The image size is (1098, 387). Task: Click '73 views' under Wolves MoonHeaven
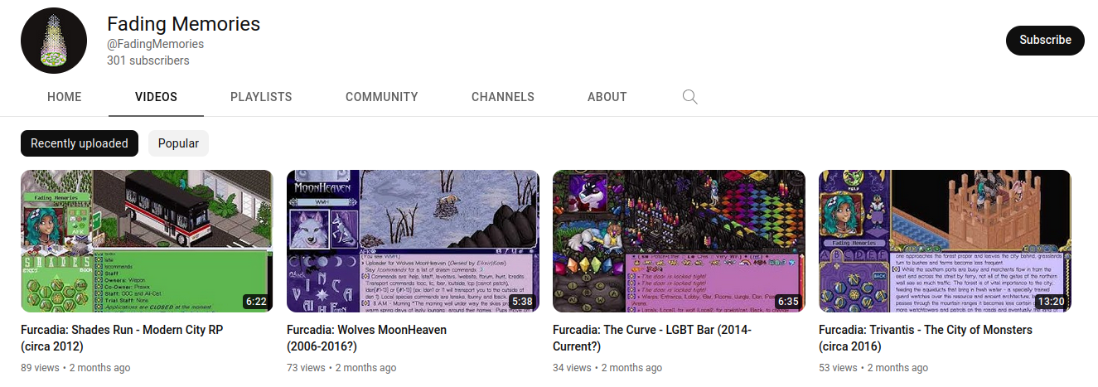pyautogui.click(x=306, y=368)
